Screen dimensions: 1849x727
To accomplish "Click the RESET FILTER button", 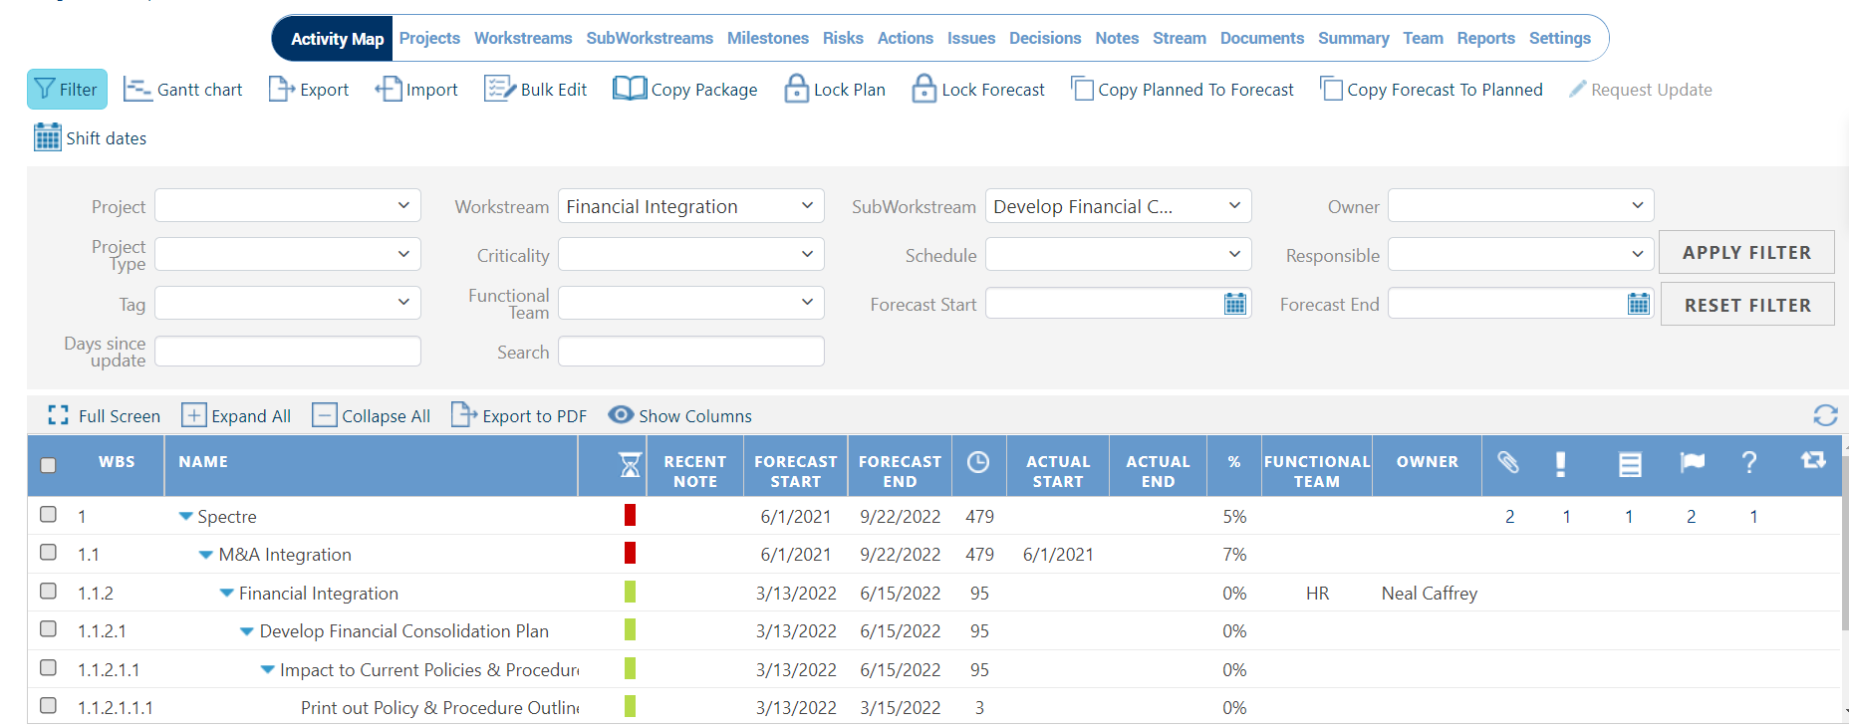I will (x=1747, y=305).
